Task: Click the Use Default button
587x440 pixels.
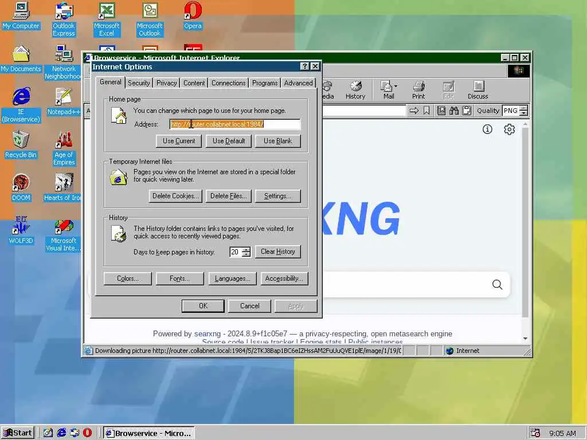Action: (228, 141)
